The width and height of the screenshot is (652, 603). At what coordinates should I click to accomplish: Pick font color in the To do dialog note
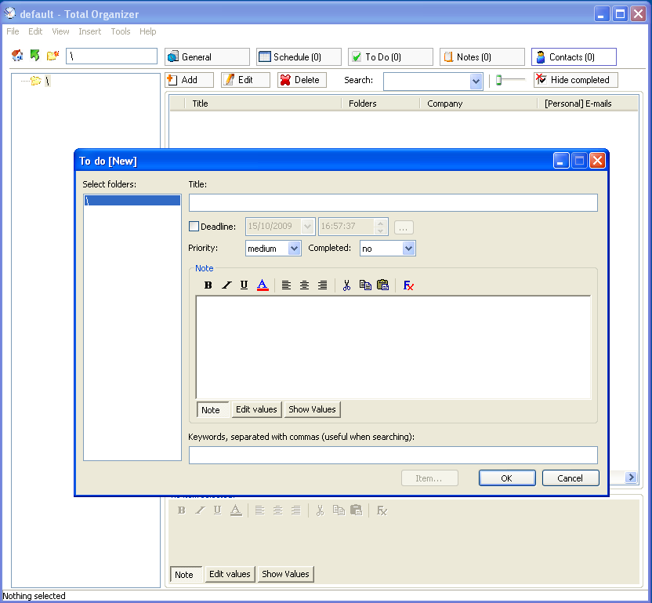(263, 285)
